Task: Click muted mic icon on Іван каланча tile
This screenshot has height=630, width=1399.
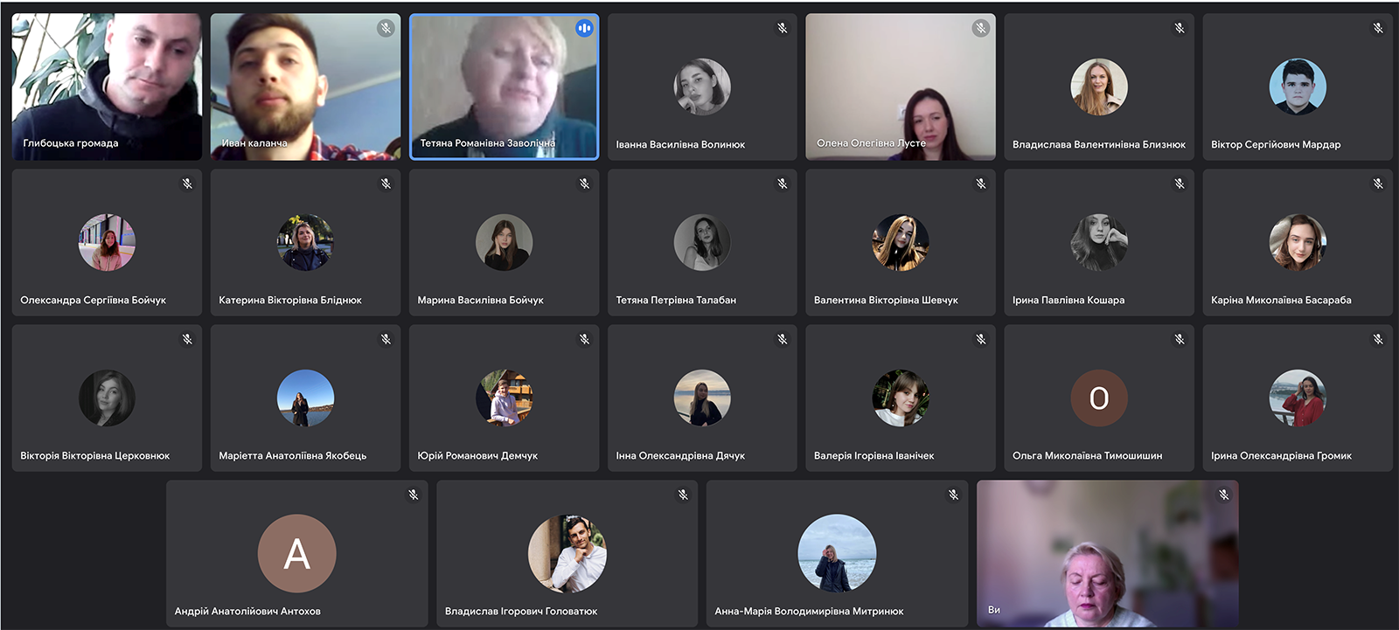Action: pyautogui.click(x=386, y=28)
